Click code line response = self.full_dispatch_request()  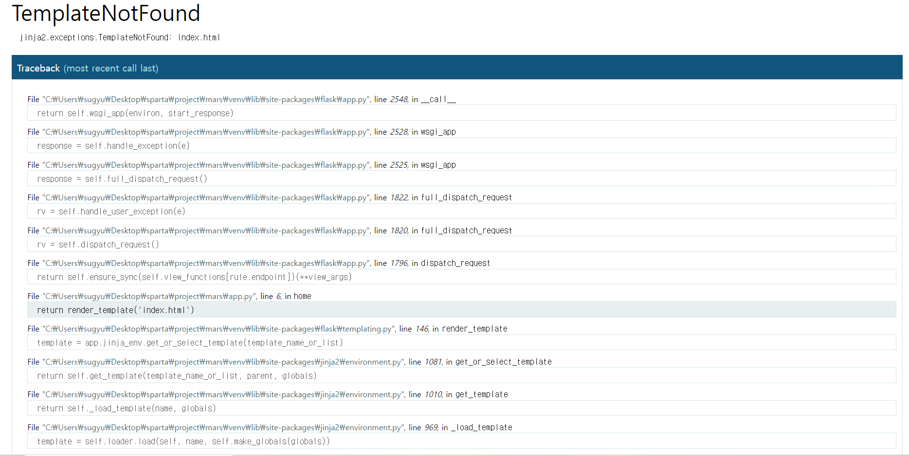[x=461, y=178]
